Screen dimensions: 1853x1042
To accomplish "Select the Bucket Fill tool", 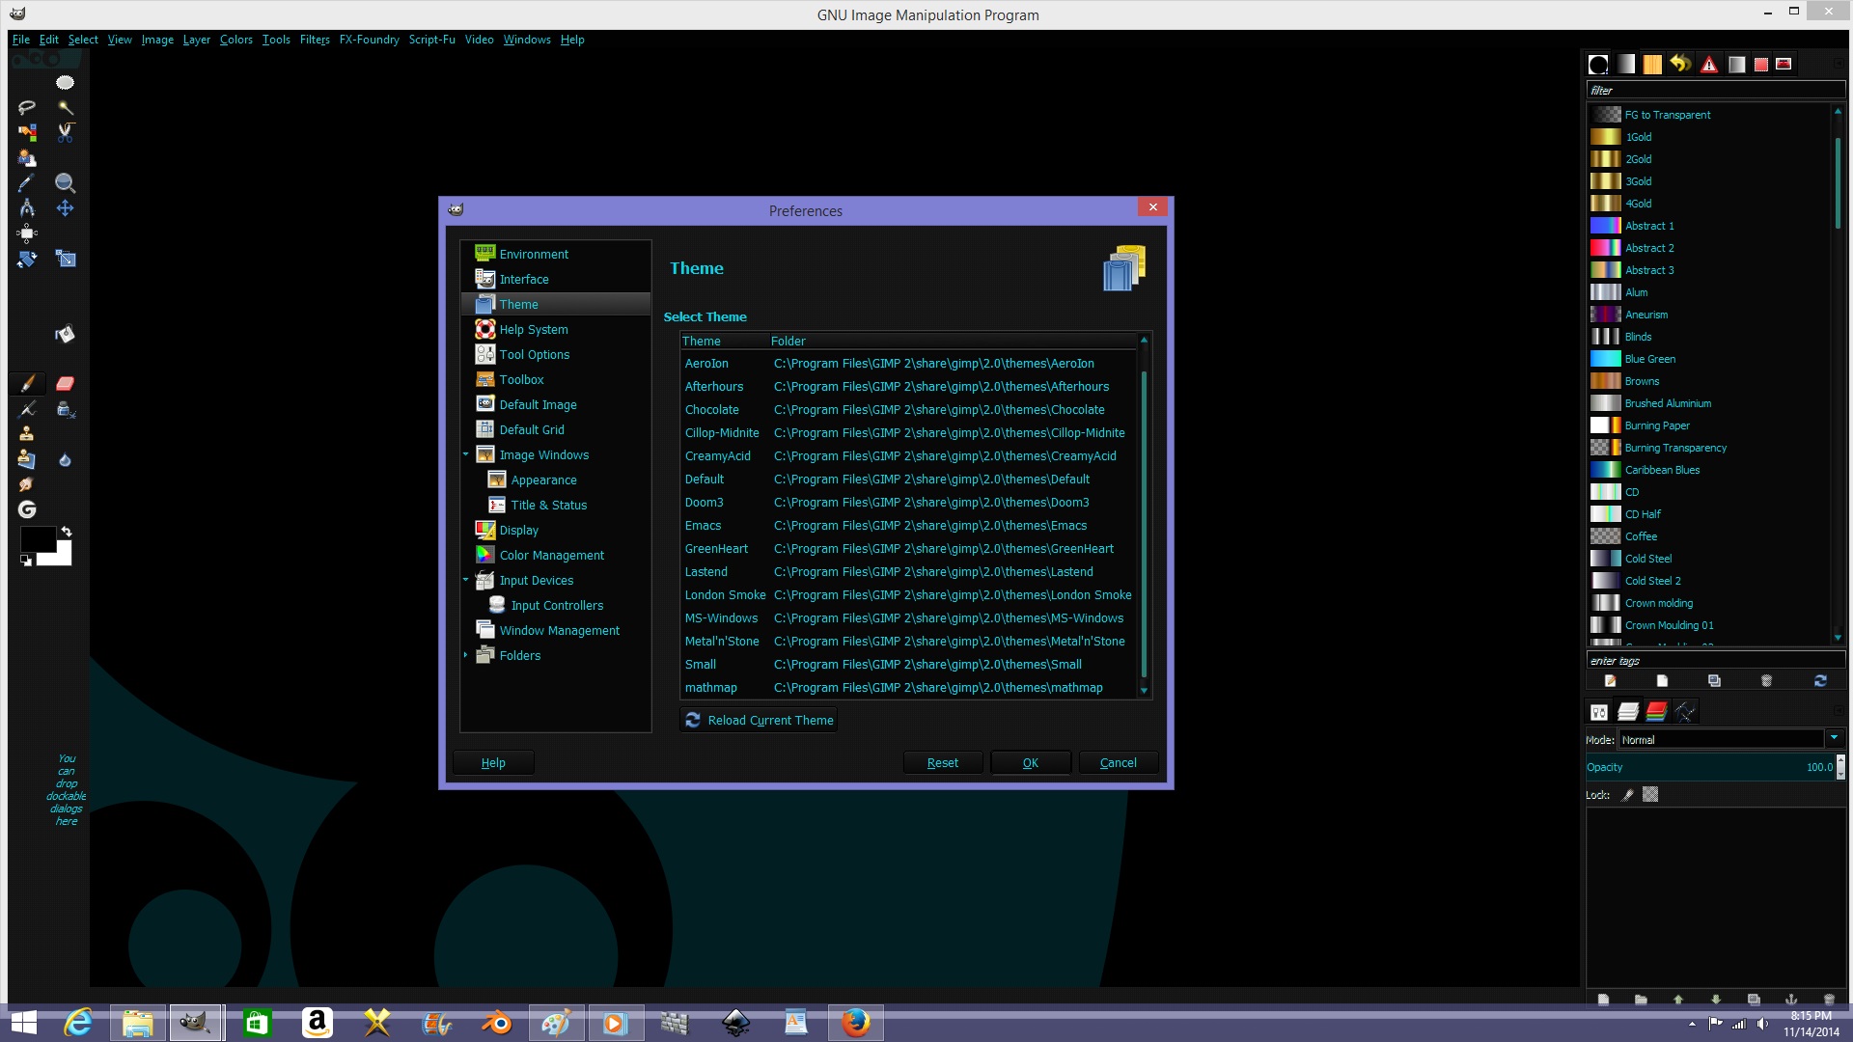I will pyautogui.click(x=65, y=335).
